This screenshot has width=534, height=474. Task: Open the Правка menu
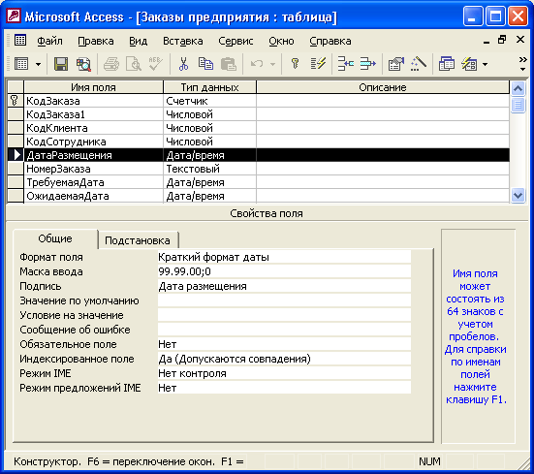tap(96, 41)
